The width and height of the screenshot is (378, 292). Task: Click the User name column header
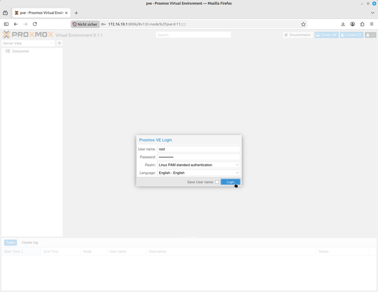tap(126, 251)
